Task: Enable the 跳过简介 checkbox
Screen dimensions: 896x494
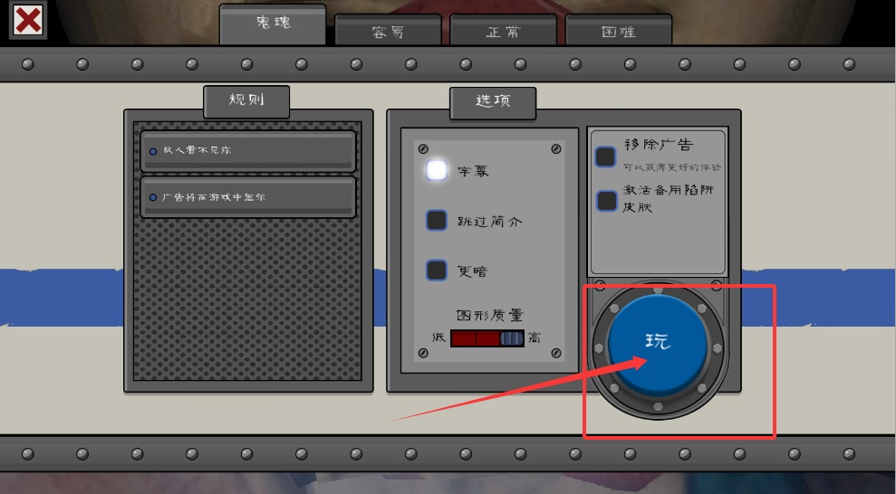Action: click(x=437, y=220)
